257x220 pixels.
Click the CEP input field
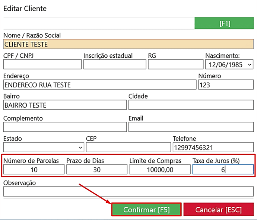(128, 147)
